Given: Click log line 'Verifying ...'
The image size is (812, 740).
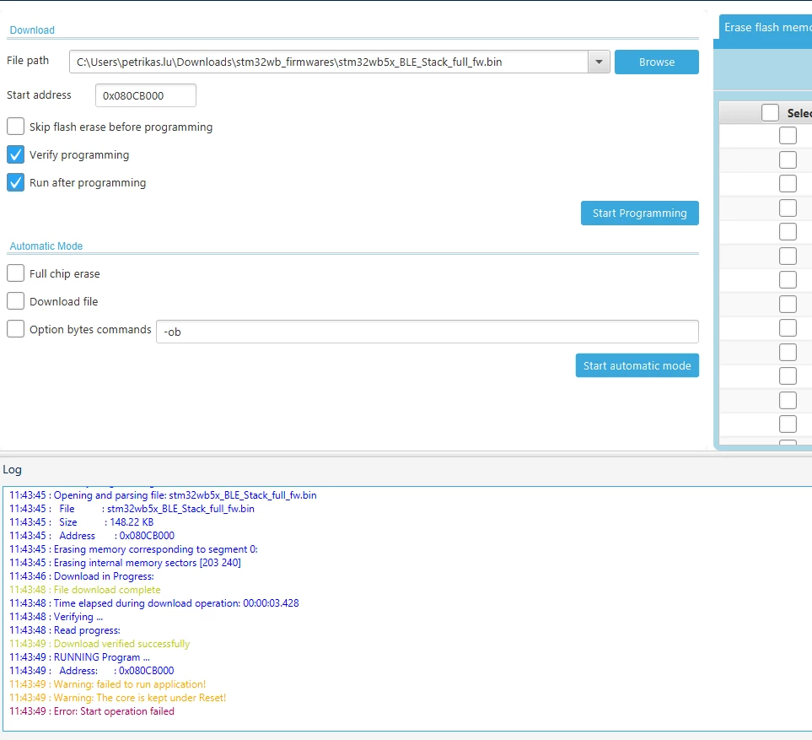Looking at the screenshot, I should pos(56,617).
